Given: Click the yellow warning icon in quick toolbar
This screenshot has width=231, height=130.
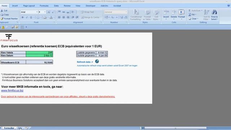Looking at the screenshot, I should (x=3, y=27).
